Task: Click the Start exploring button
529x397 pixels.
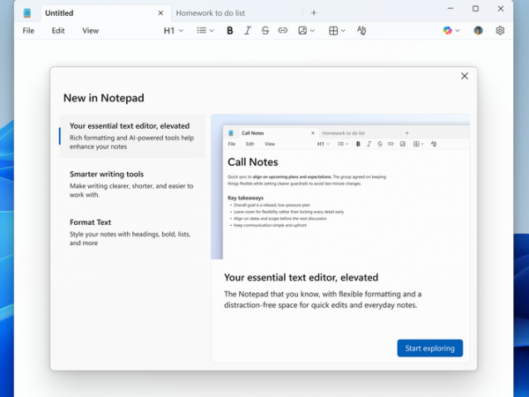Action: point(430,348)
